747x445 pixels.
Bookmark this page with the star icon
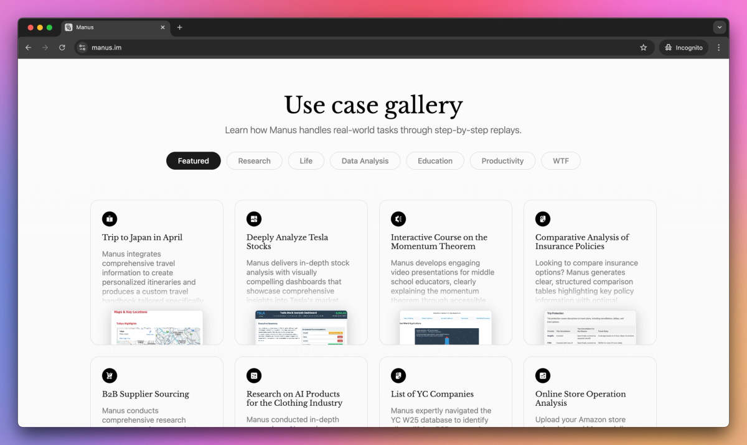[x=644, y=47]
